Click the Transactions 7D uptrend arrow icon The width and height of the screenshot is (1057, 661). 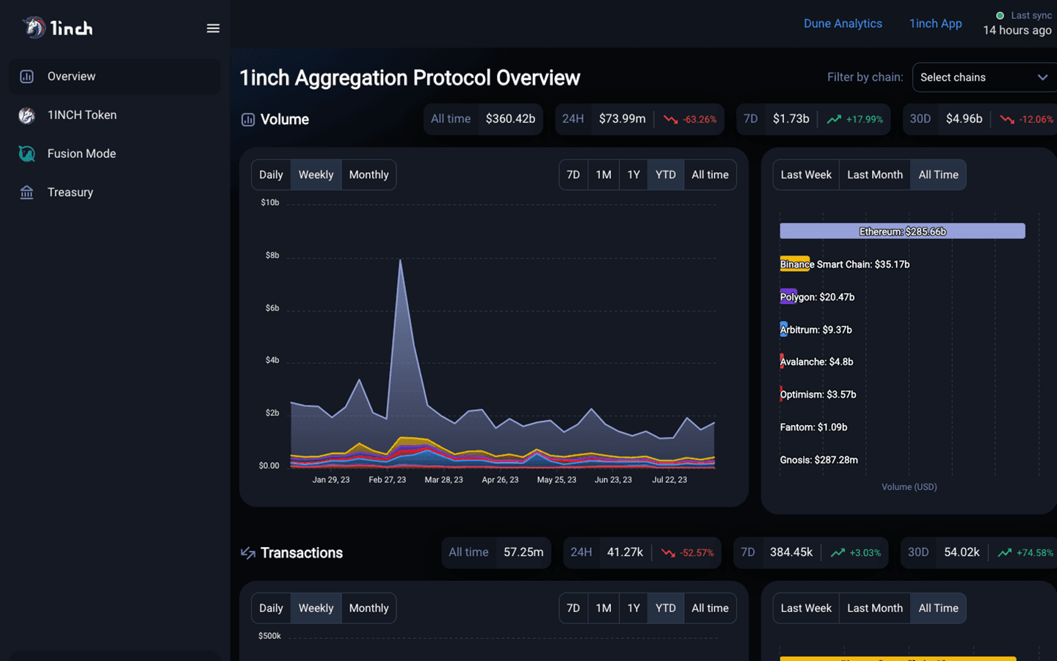pos(838,552)
